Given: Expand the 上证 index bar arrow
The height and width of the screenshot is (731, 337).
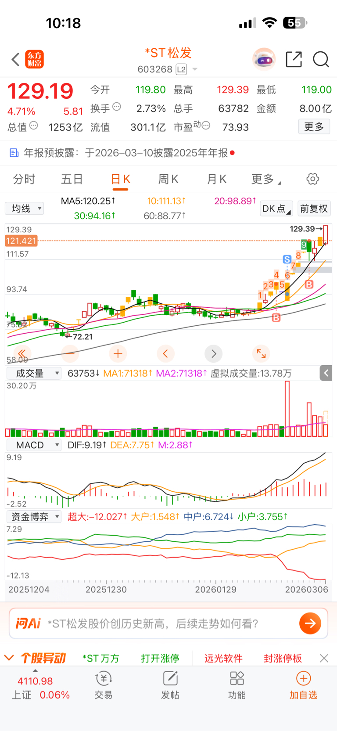Looking at the screenshot, I should (35, 671).
